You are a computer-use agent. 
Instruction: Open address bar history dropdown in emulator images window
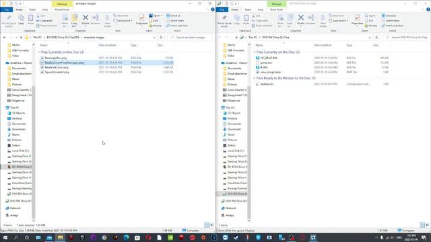[154, 38]
